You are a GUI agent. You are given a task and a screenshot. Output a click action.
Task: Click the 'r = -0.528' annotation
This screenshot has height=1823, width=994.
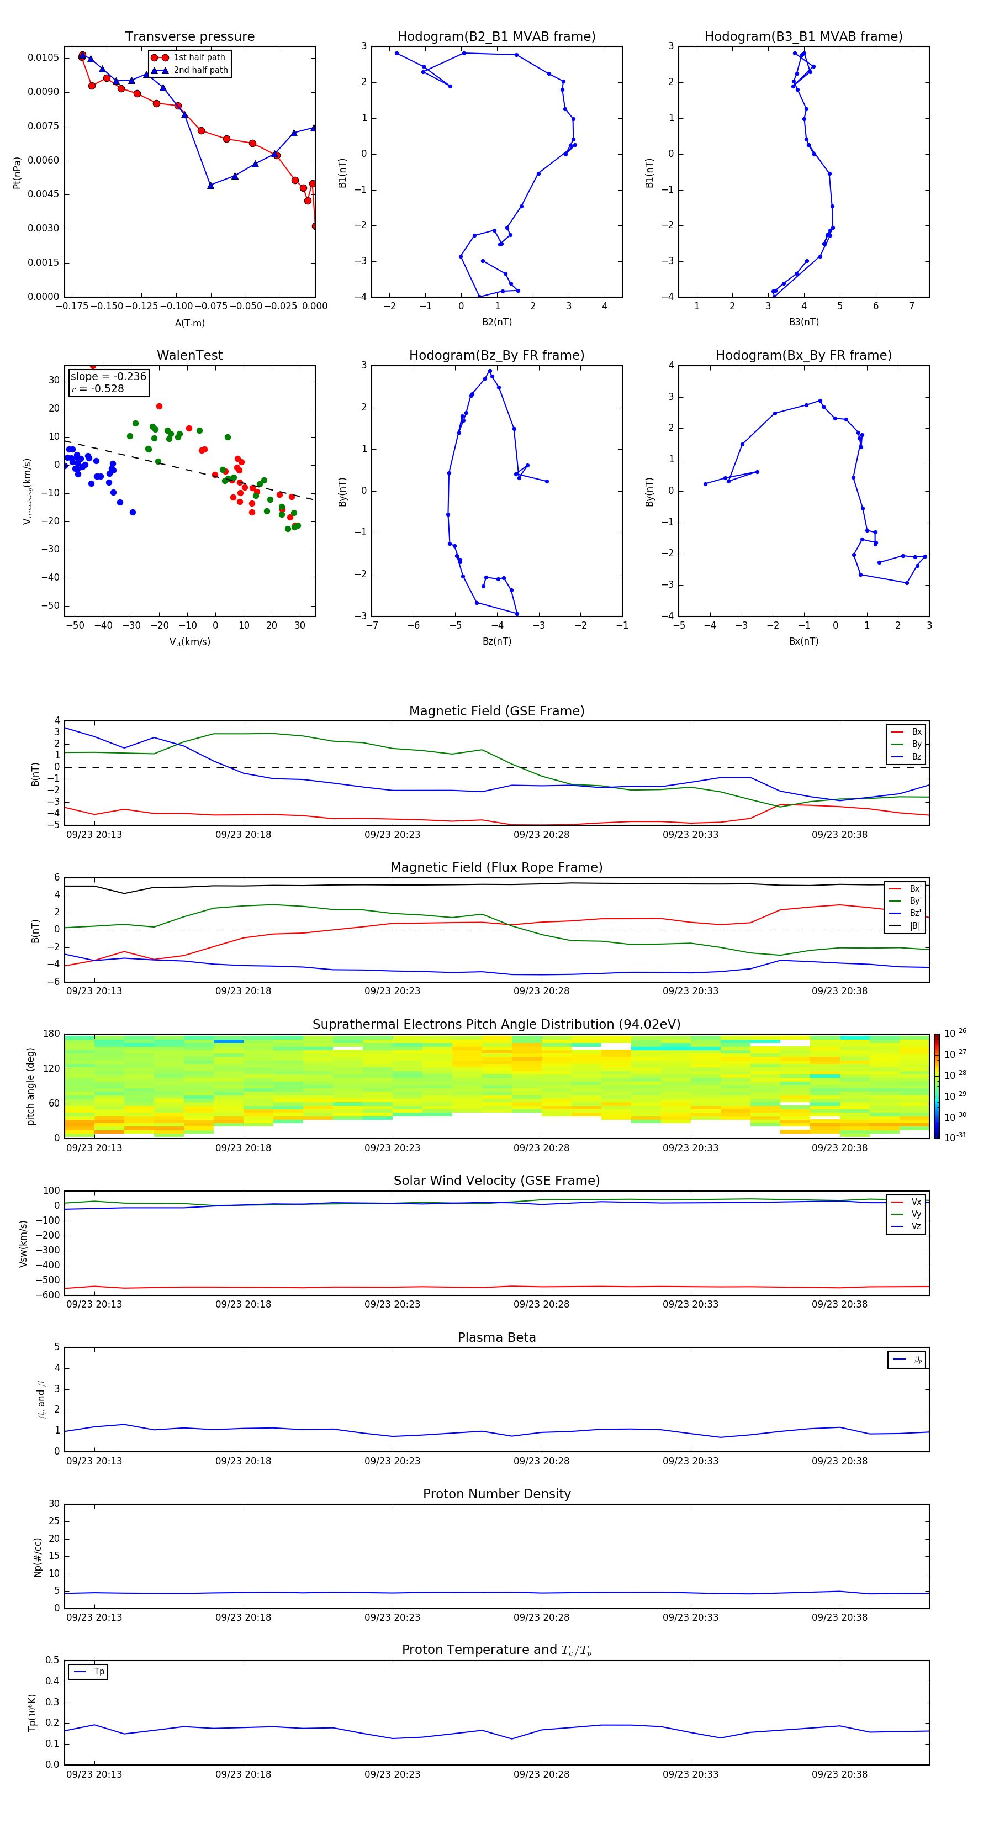tap(98, 388)
